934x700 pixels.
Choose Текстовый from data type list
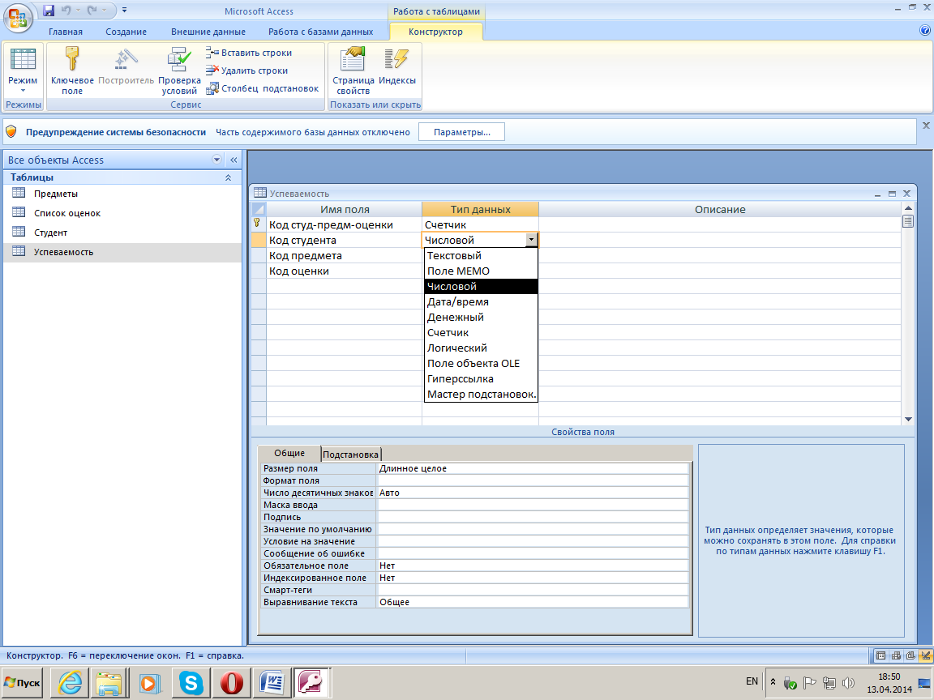[481, 255]
